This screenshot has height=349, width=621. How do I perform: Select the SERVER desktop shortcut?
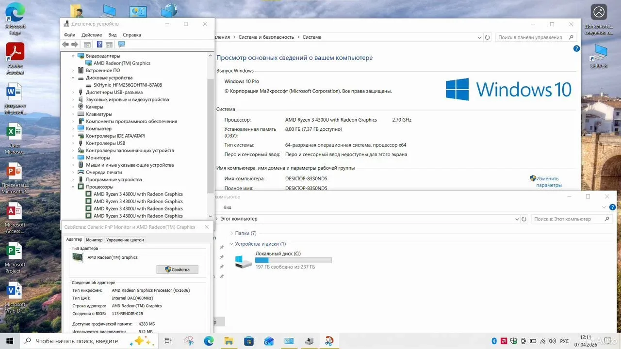coord(599,57)
